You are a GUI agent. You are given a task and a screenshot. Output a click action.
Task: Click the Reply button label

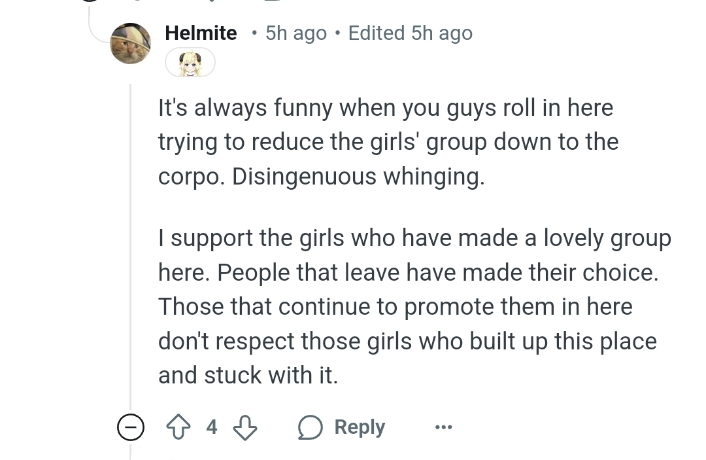coord(360,427)
